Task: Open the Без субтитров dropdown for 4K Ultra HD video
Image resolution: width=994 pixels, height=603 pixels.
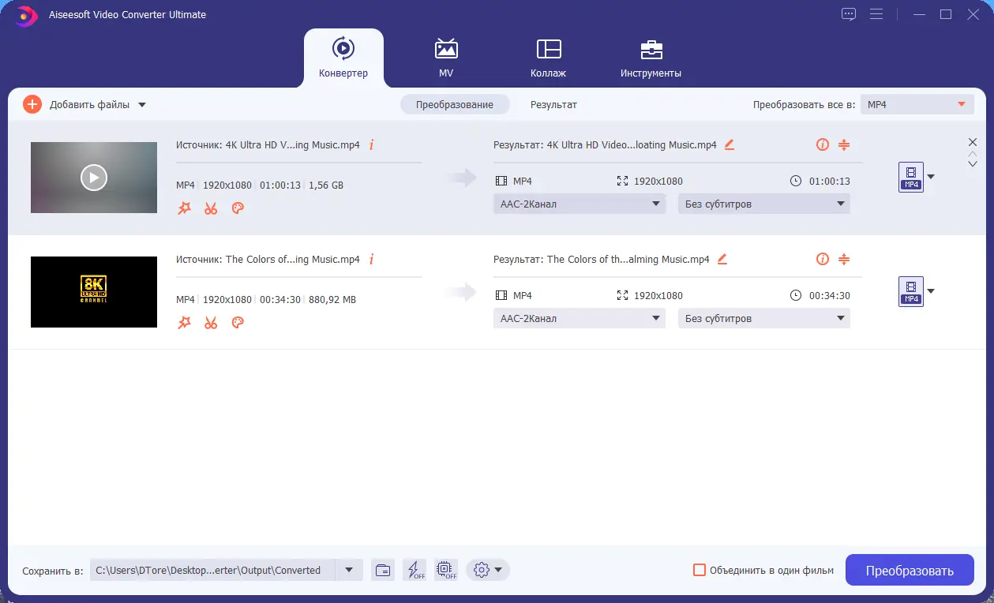Action: [x=764, y=204]
